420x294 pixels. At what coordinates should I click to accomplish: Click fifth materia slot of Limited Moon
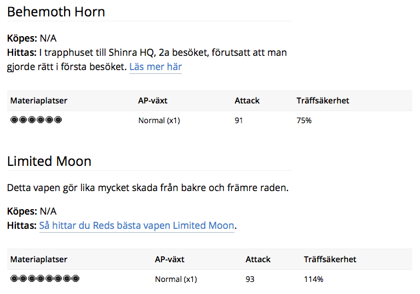tap(49, 279)
